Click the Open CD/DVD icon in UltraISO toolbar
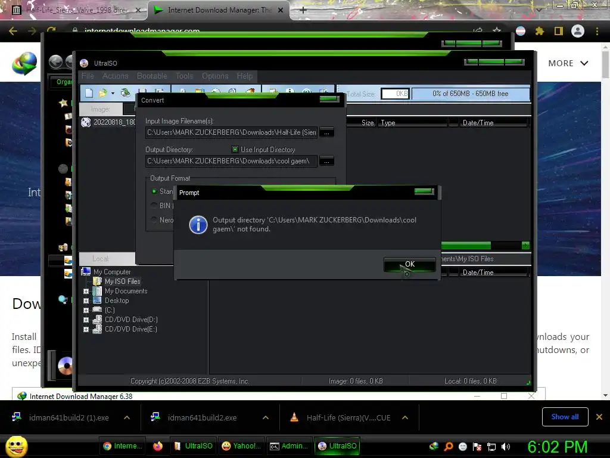Viewport: 610px width, 458px height. (125, 92)
